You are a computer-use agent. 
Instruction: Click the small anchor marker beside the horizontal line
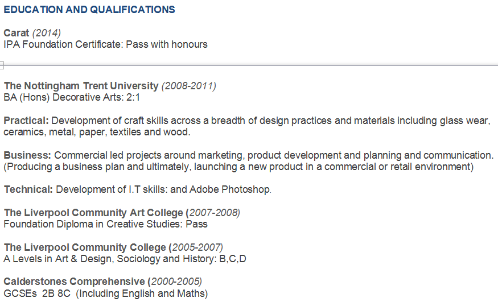coord(2,65)
